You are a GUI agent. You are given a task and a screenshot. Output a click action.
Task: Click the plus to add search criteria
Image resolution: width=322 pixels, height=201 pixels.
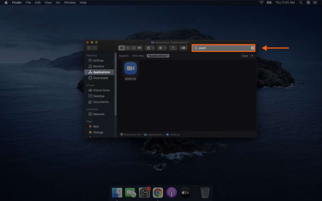click(x=252, y=56)
